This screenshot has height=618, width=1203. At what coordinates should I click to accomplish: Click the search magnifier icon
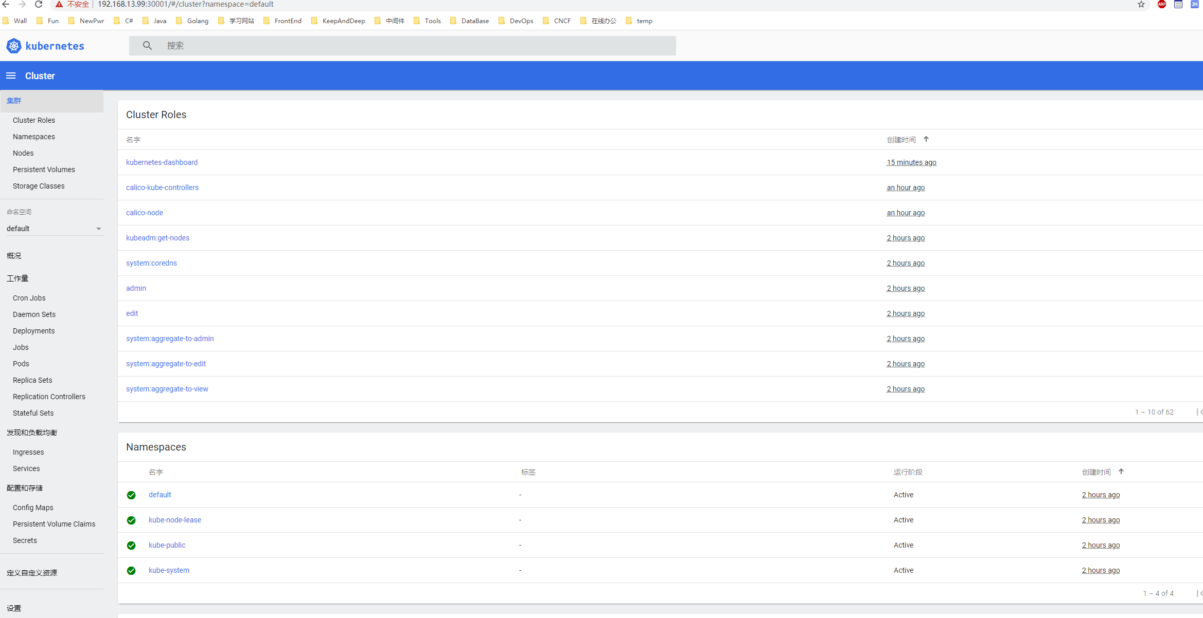pos(147,46)
